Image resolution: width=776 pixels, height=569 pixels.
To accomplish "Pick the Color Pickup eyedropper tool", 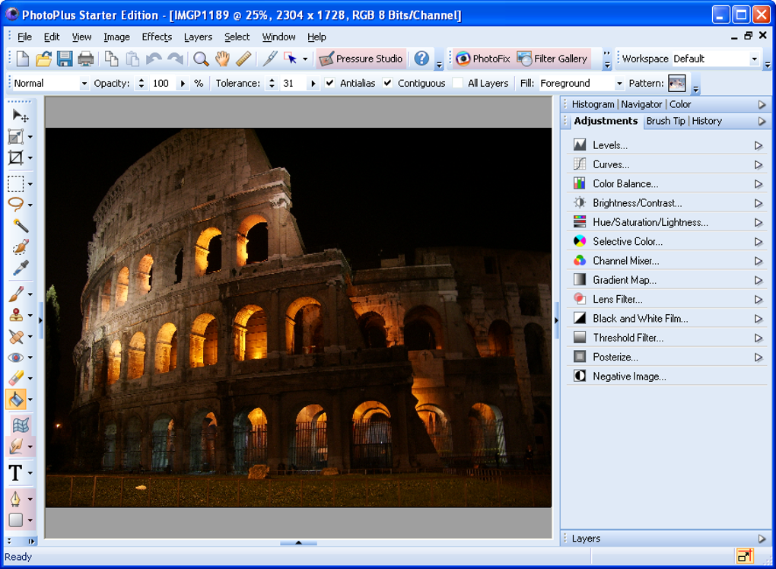I will (x=20, y=269).
